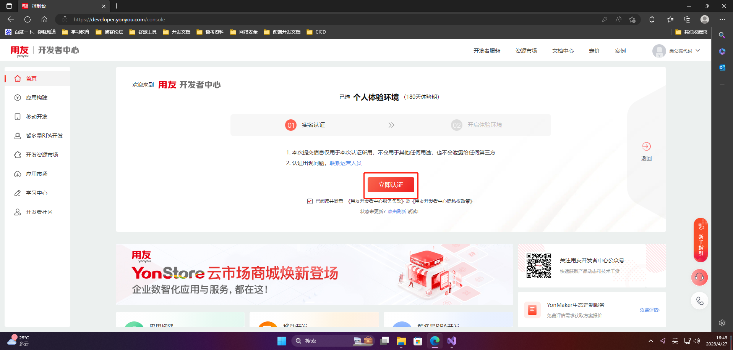Click the 开发资源市场 puzzle icon in the sidebar
This screenshot has height=350, width=733.
(x=18, y=155)
